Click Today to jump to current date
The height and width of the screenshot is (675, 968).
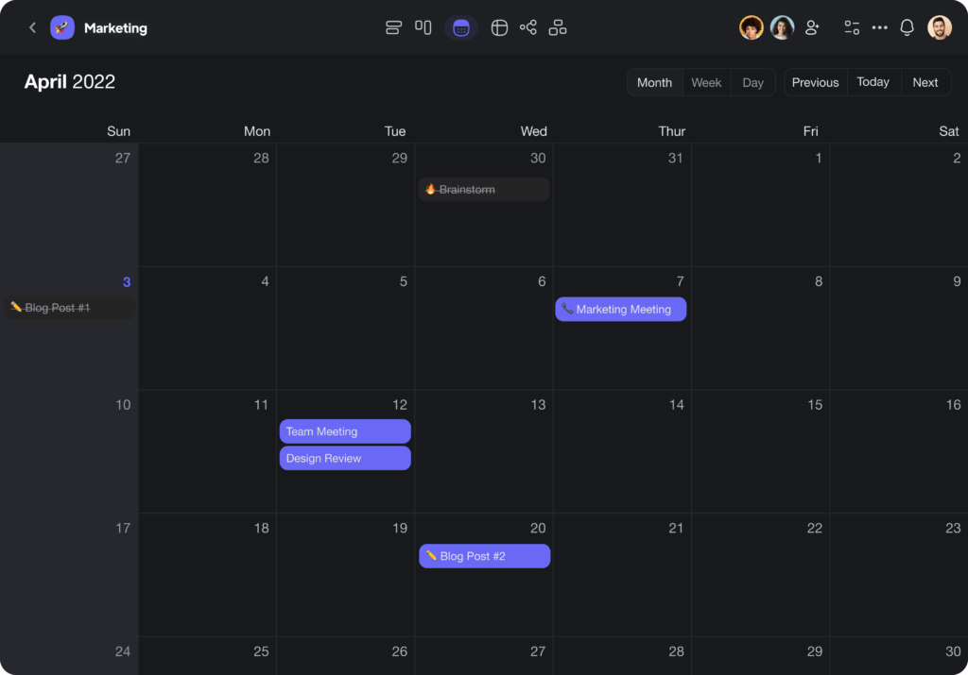coord(873,82)
